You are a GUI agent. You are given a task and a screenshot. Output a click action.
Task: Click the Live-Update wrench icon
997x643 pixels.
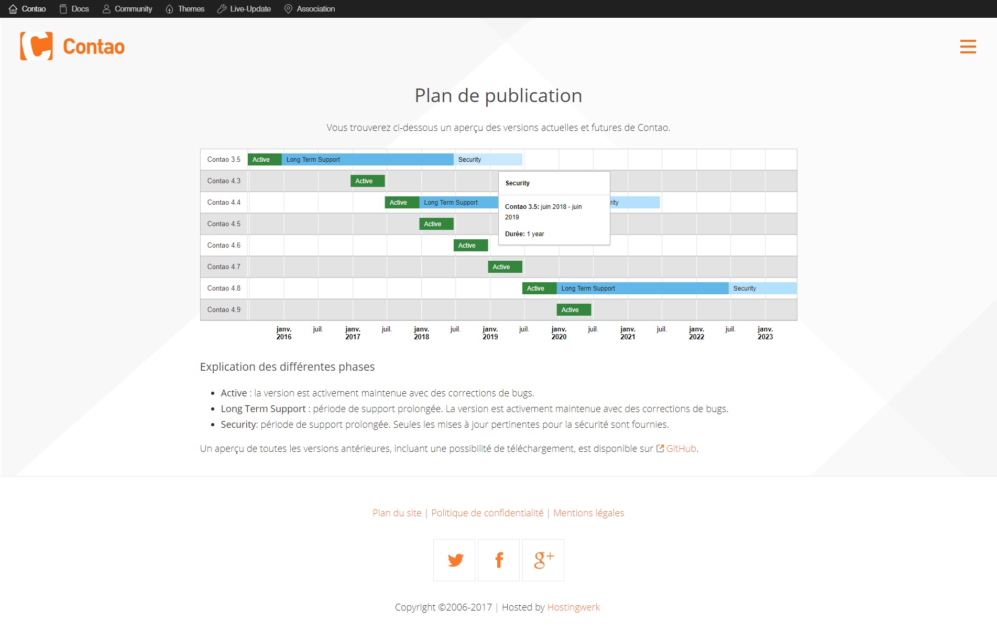(x=222, y=9)
